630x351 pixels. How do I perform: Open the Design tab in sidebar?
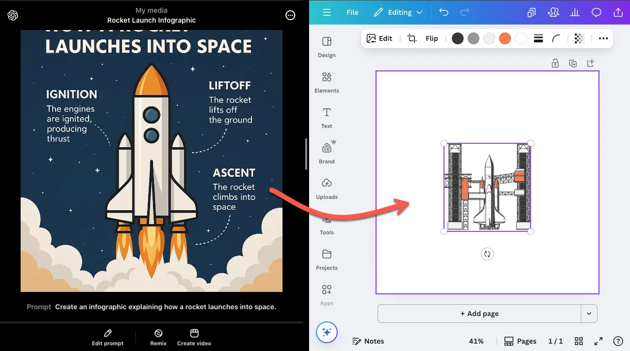point(327,47)
